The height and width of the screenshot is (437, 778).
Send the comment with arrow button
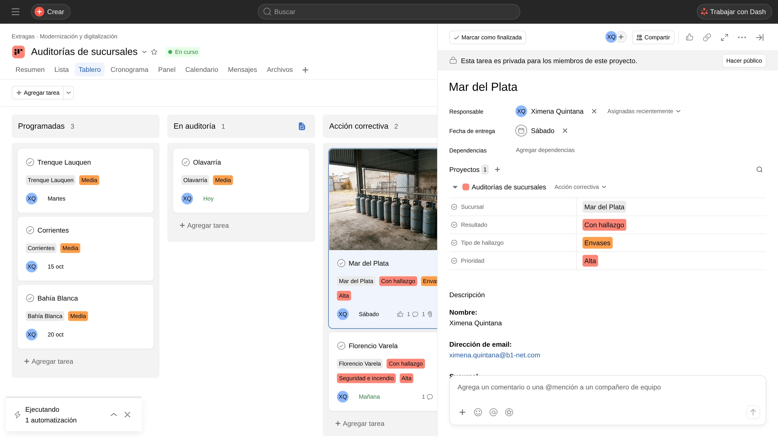tap(753, 412)
